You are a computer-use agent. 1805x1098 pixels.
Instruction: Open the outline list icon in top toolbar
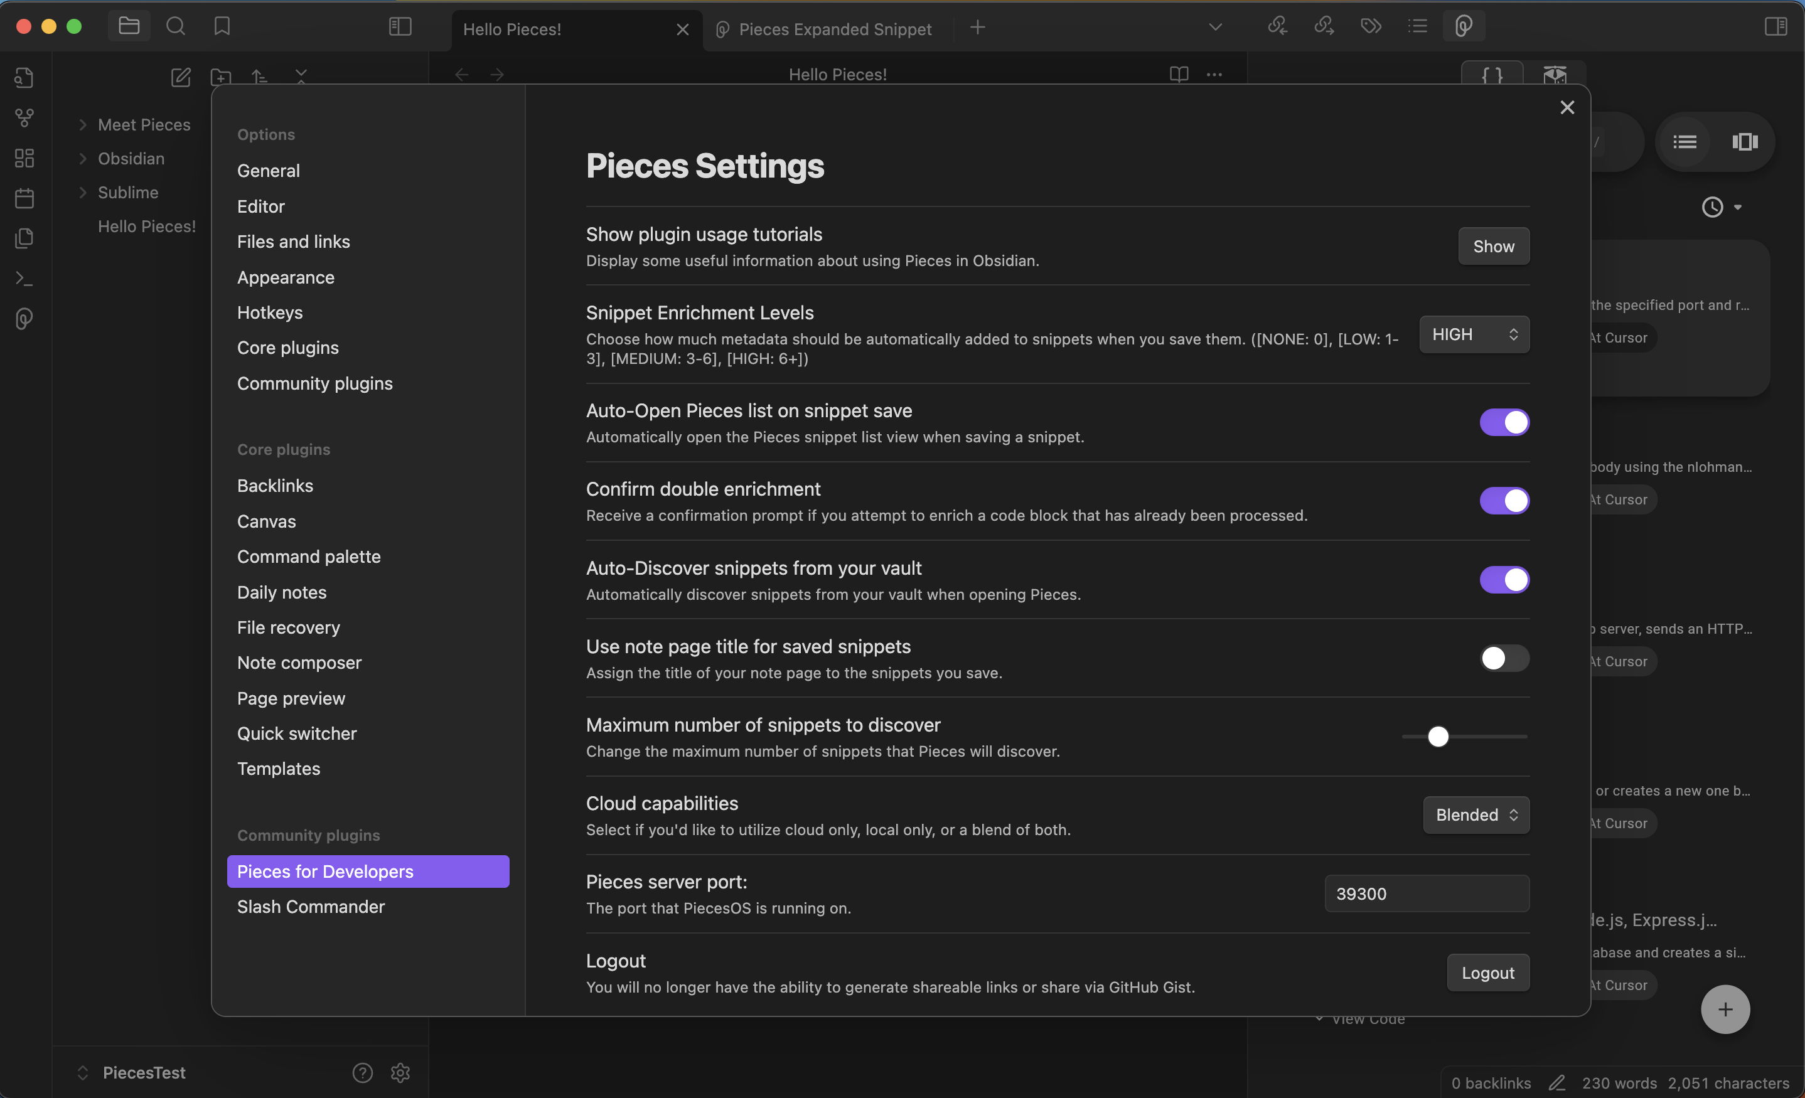(1418, 26)
